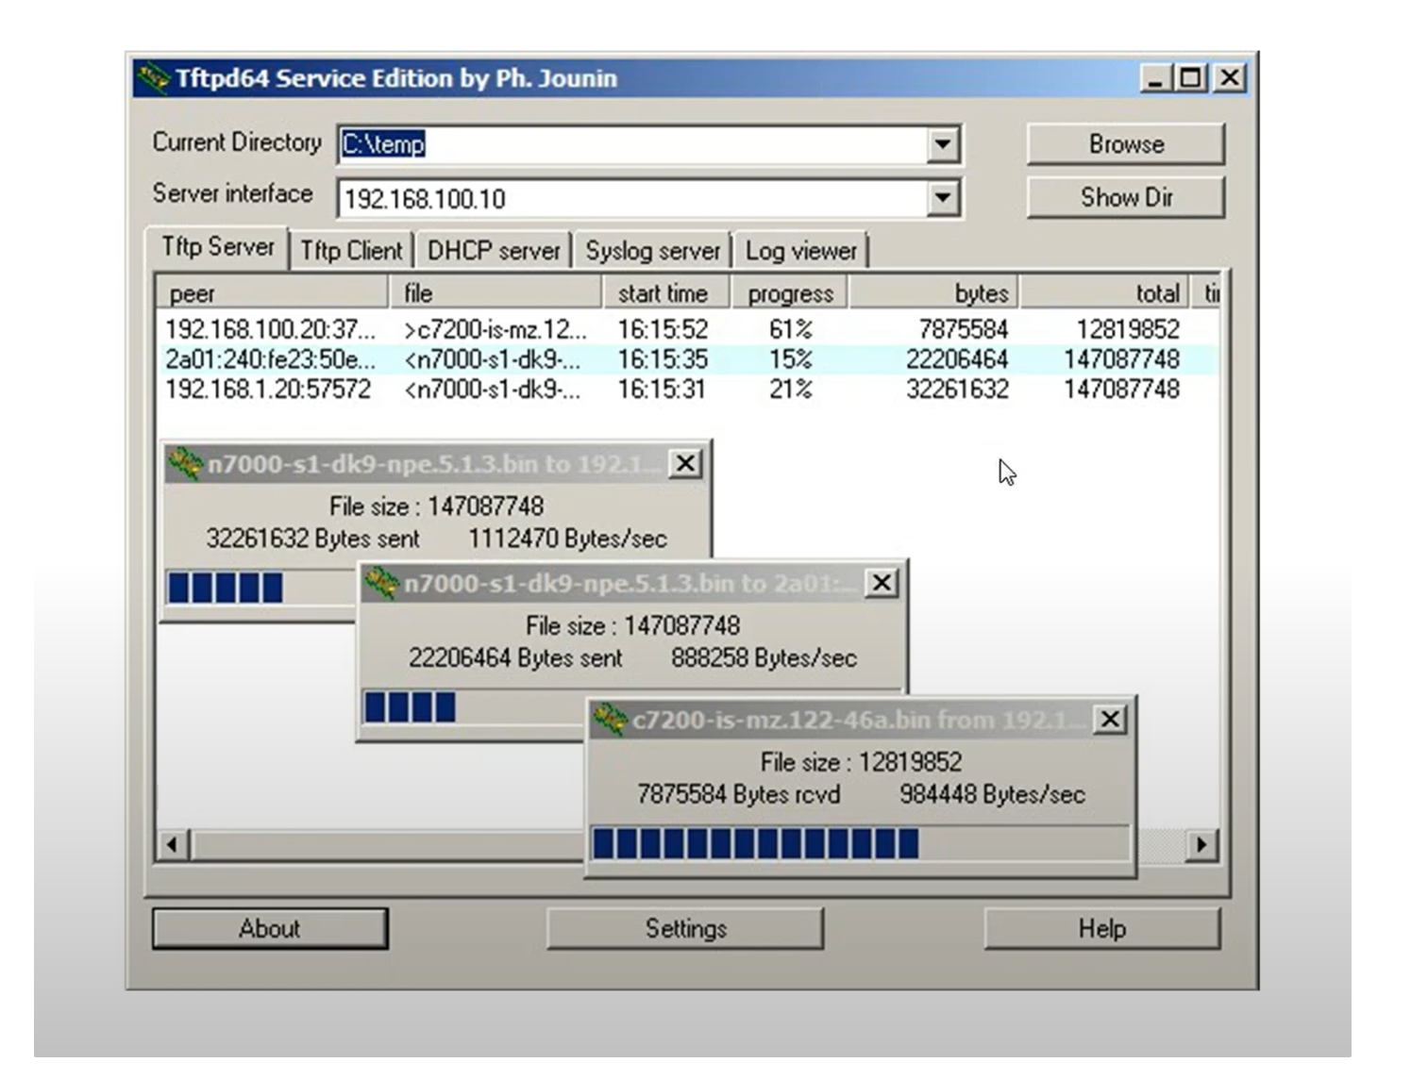Viewport: 1428px width, 1079px height.
Task: Click icon of c7200-is-mz transfer popup
Action: click(610, 720)
